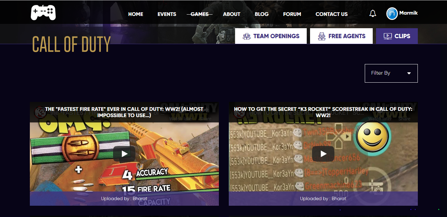Expand the Filter By dropdown
Screen dimensions: 447x217
(x=391, y=73)
